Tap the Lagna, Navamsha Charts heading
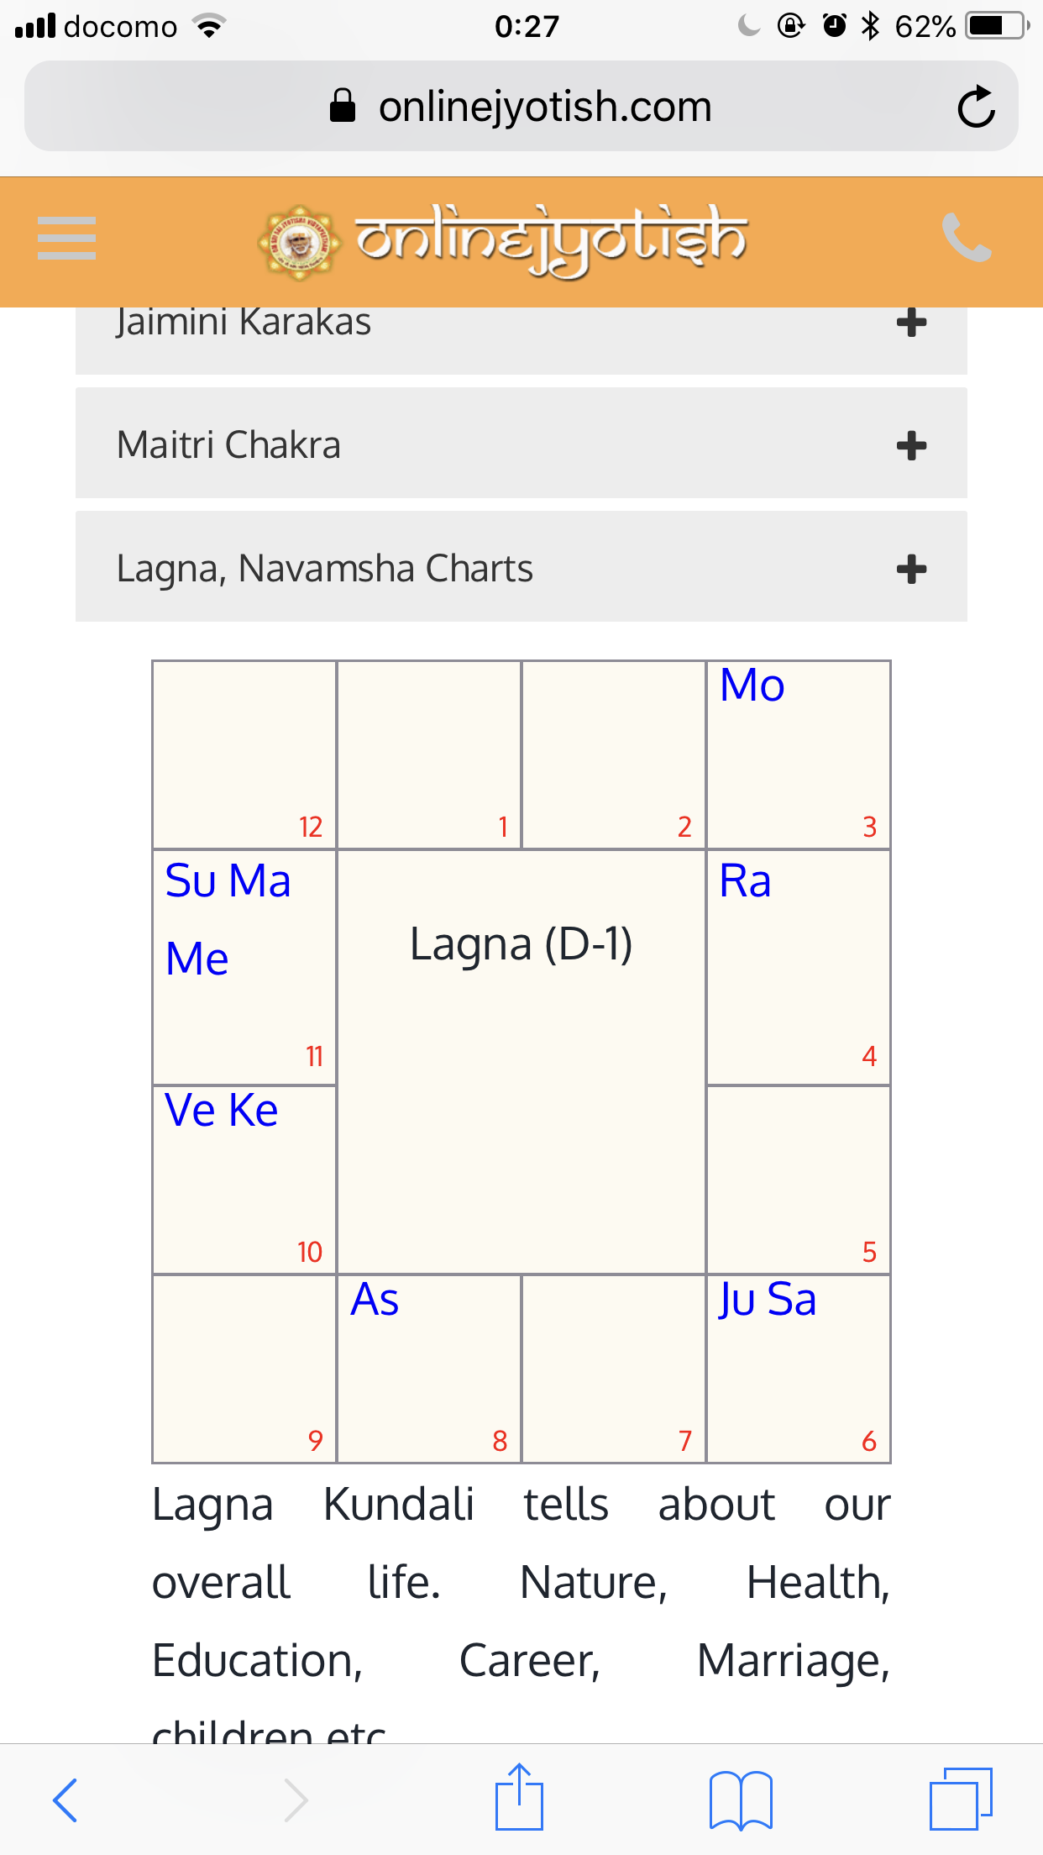 [324, 569]
